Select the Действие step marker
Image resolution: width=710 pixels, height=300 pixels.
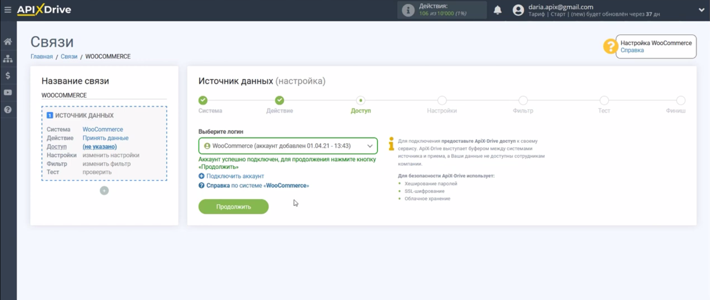(x=280, y=100)
